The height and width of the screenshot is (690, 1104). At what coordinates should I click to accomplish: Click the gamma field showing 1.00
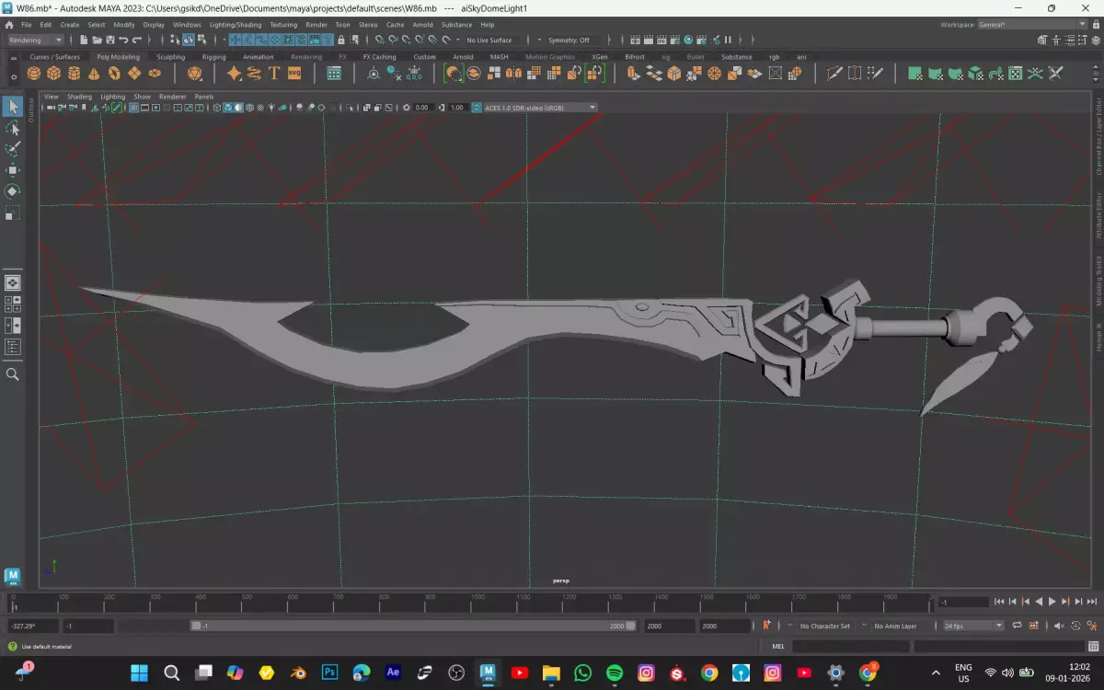[x=457, y=108]
